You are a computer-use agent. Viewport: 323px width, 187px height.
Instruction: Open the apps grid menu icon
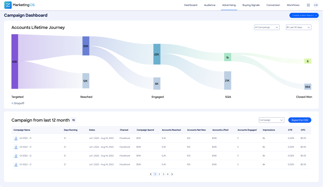click(308, 5)
